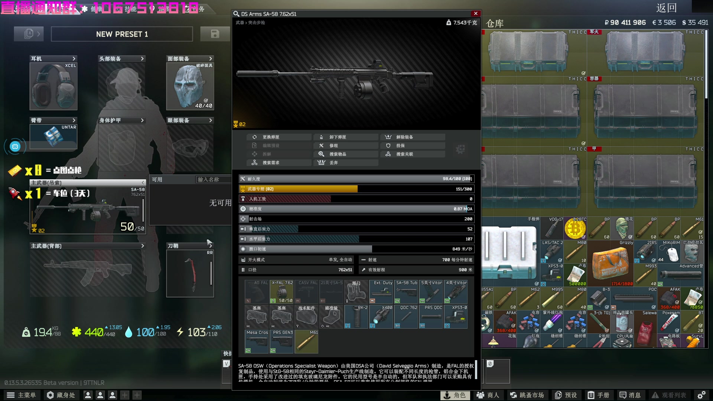Choose 搜索物品 from weapon actions
Viewport: 713px width, 401px height.
tap(346, 154)
